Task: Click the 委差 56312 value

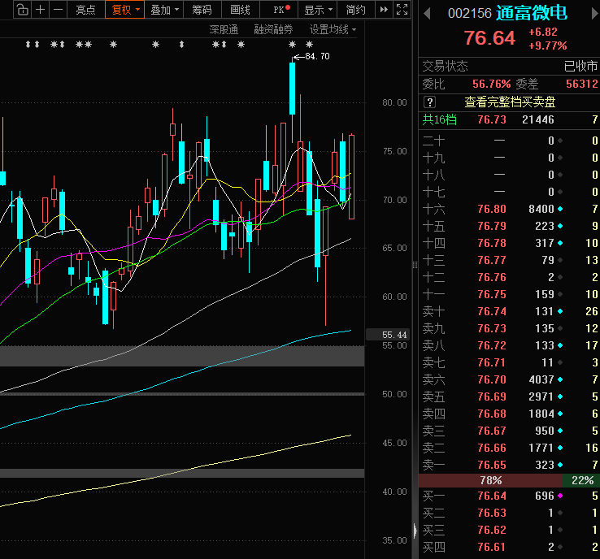Action: [x=581, y=84]
